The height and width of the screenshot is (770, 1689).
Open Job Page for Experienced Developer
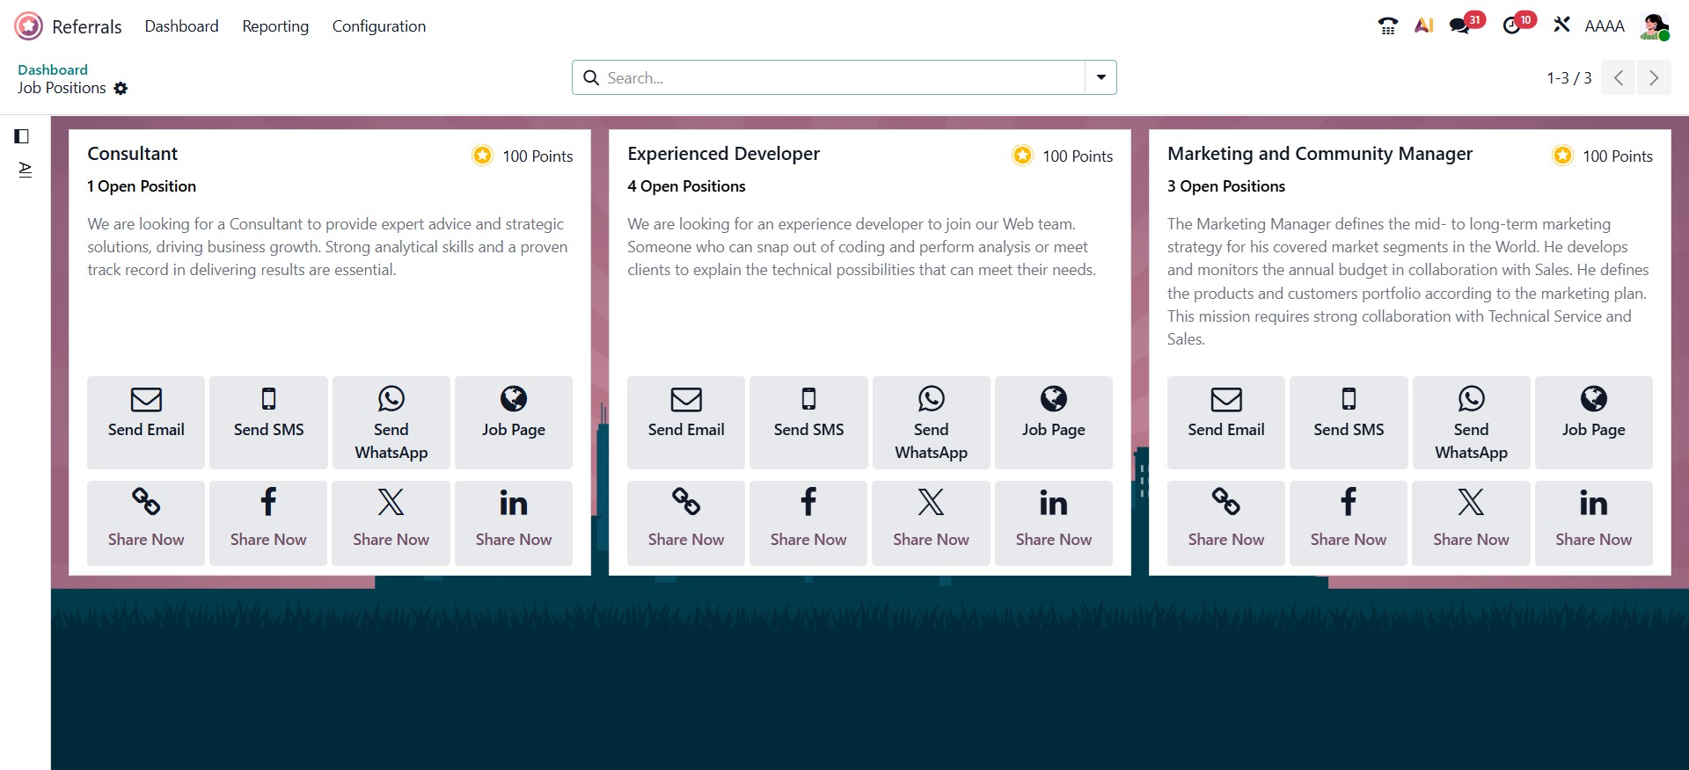(x=1054, y=422)
